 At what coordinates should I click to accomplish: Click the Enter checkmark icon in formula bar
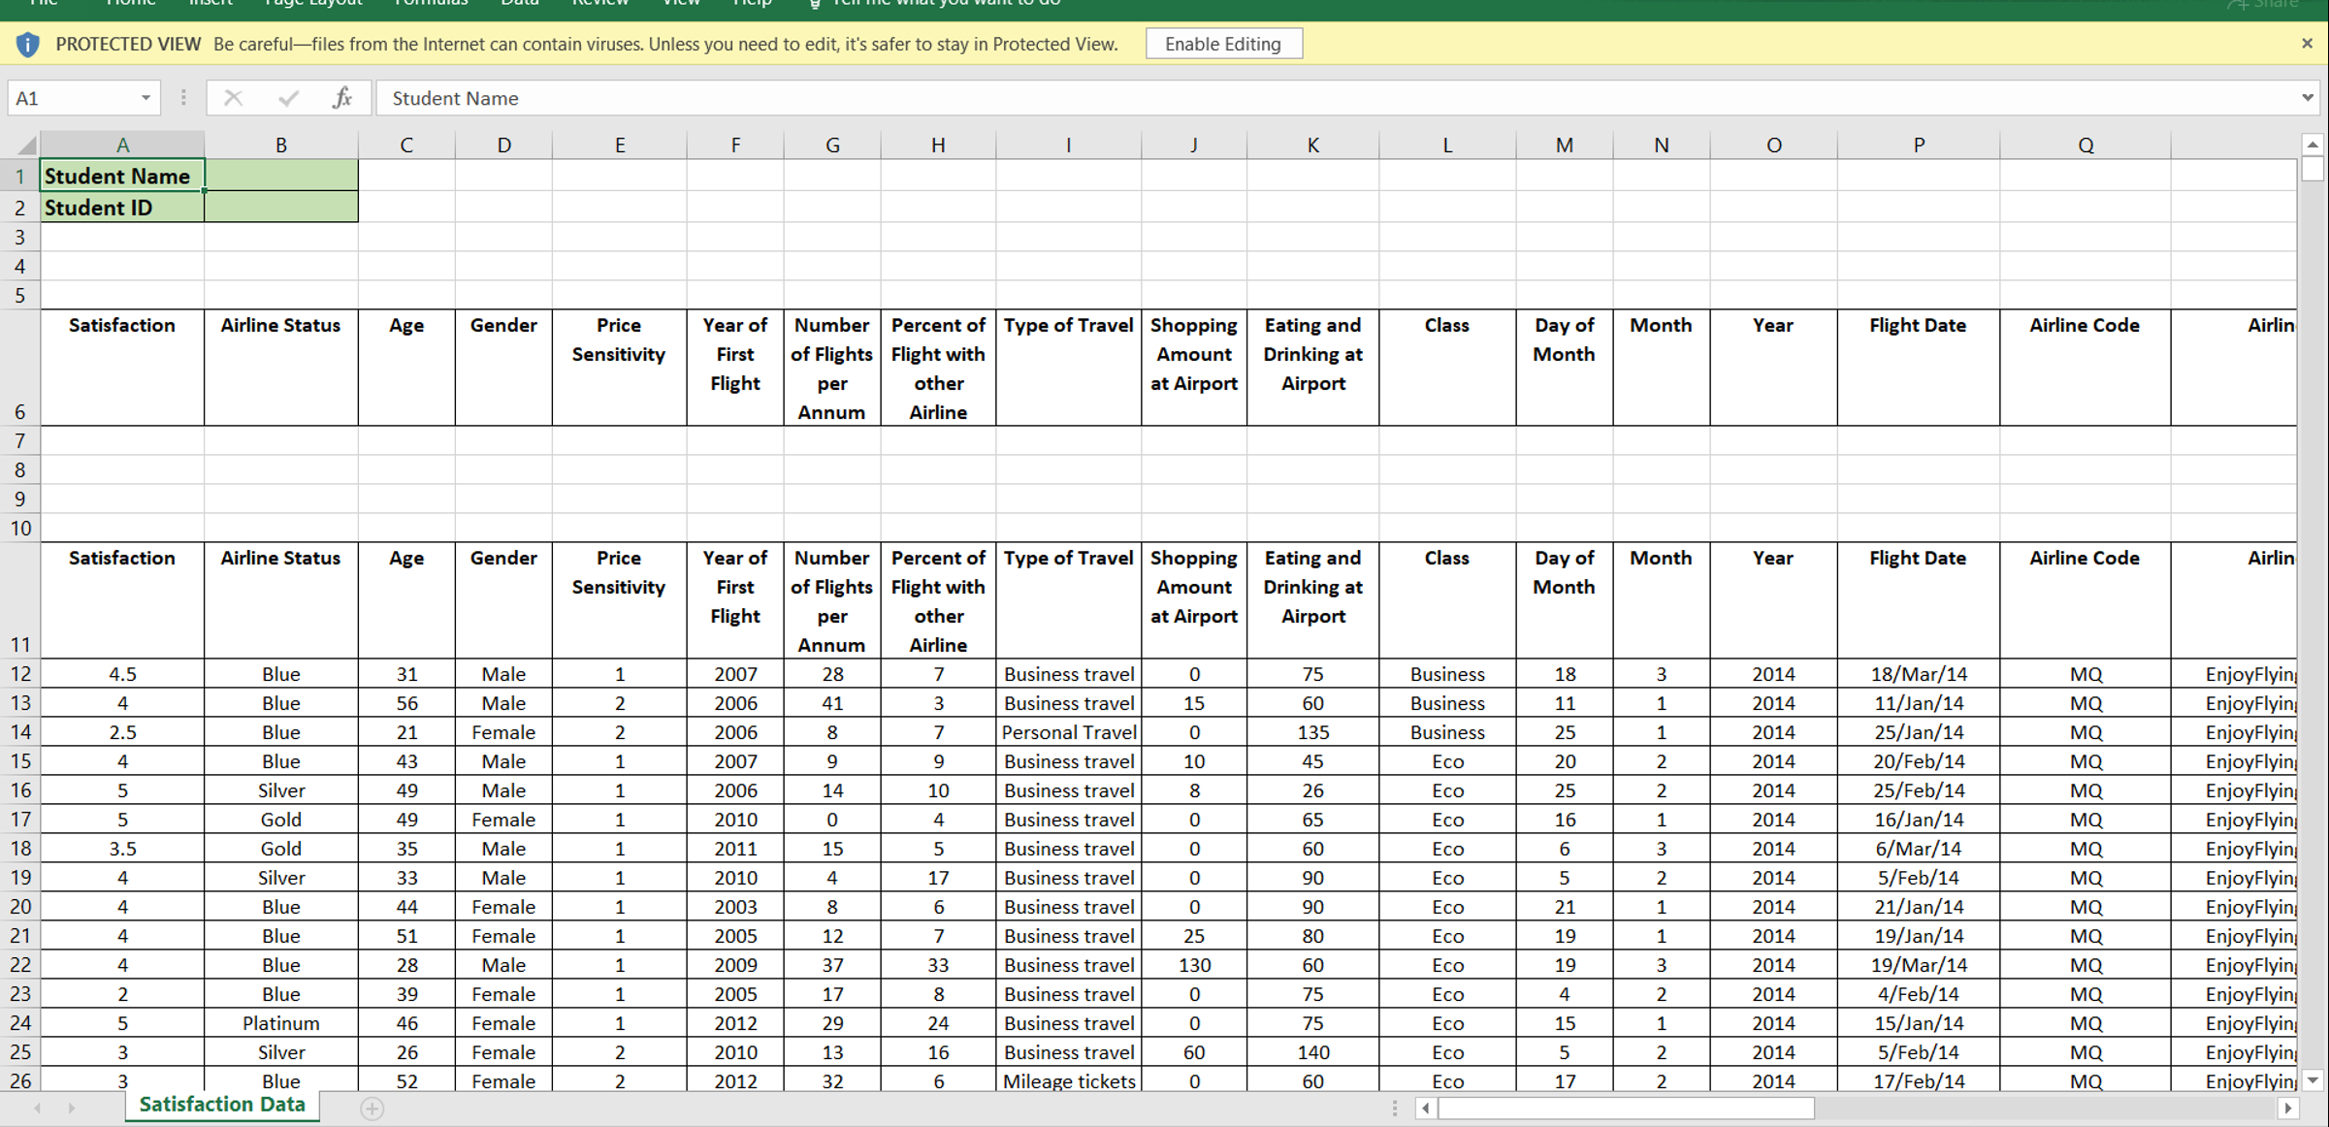tap(288, 98)
